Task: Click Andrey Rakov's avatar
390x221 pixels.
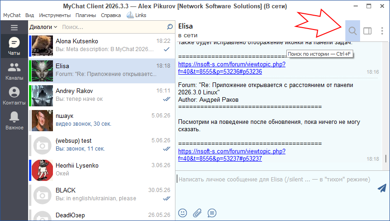Action: [x=42, y=96]
